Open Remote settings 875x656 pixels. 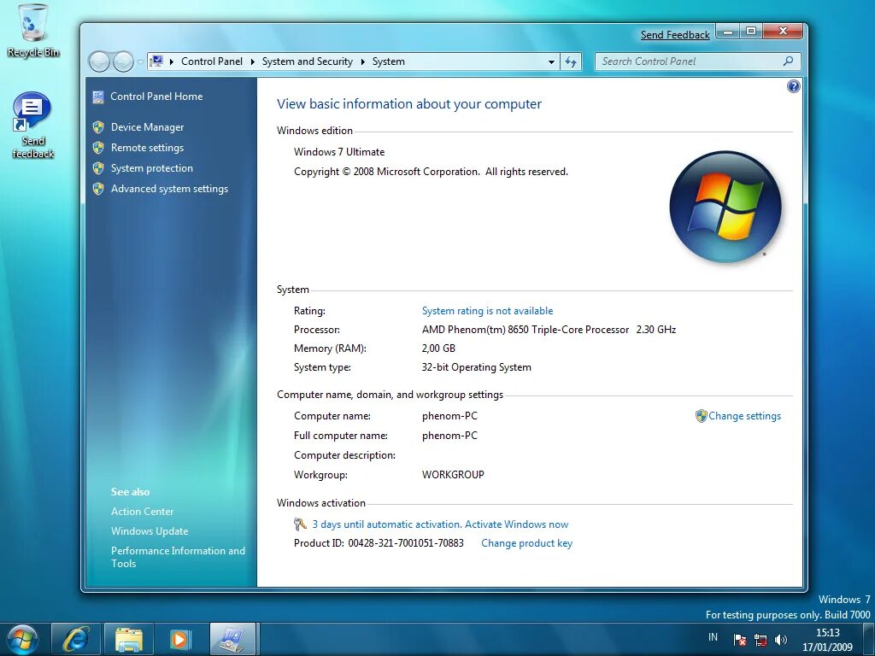147,148
